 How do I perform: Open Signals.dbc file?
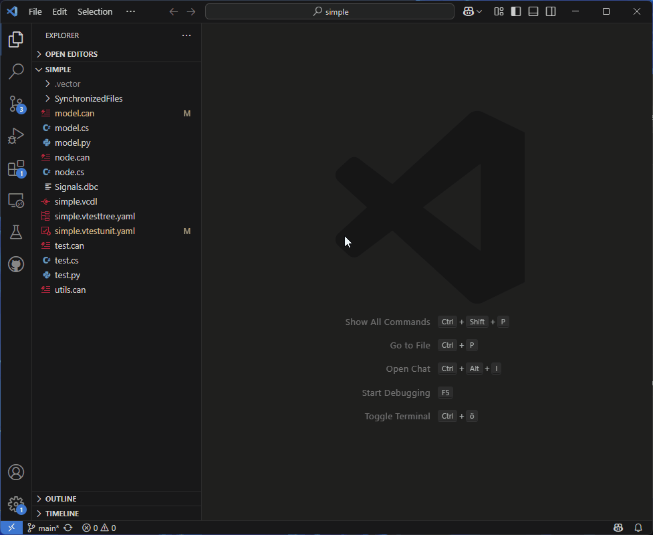pos(116,187)
